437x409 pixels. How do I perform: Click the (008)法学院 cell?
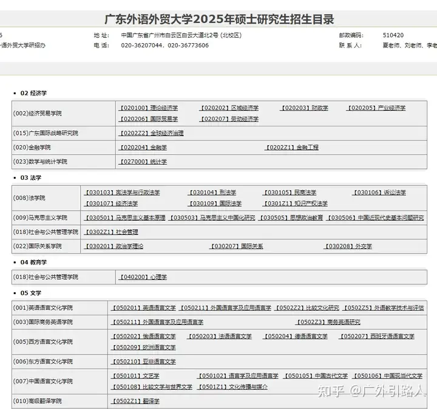46,198
